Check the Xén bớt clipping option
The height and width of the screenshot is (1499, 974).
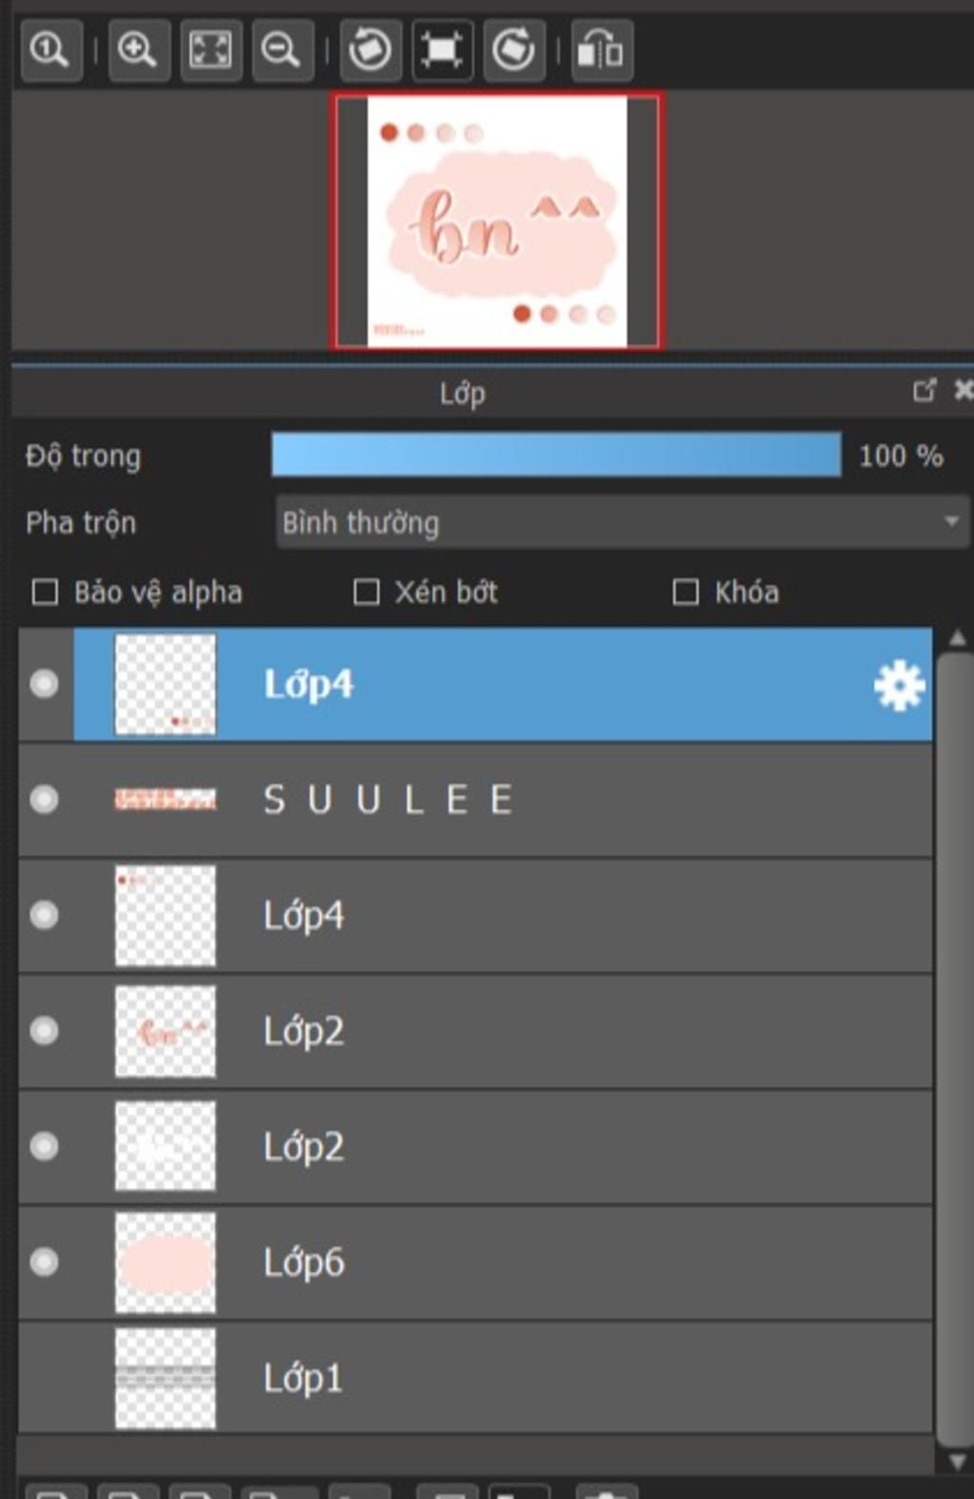[366, 593]
